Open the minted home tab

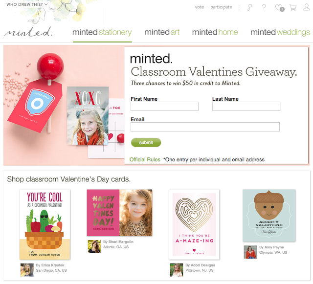215,32
